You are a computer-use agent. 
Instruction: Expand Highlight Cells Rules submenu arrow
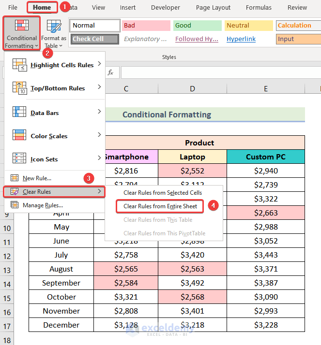pos(99,64)
